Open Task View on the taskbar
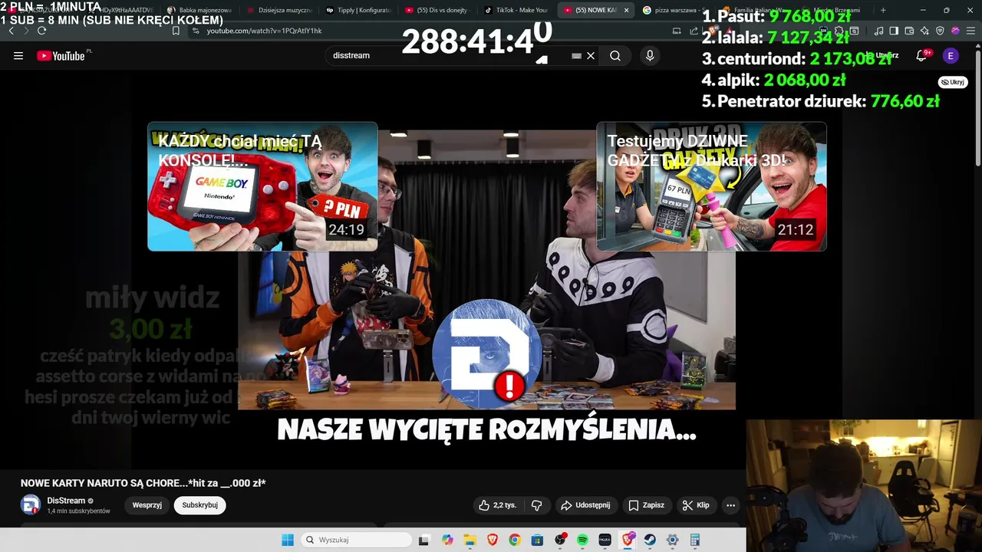The width and height of the screenshot is (982, 552). (x=423, y=540)
